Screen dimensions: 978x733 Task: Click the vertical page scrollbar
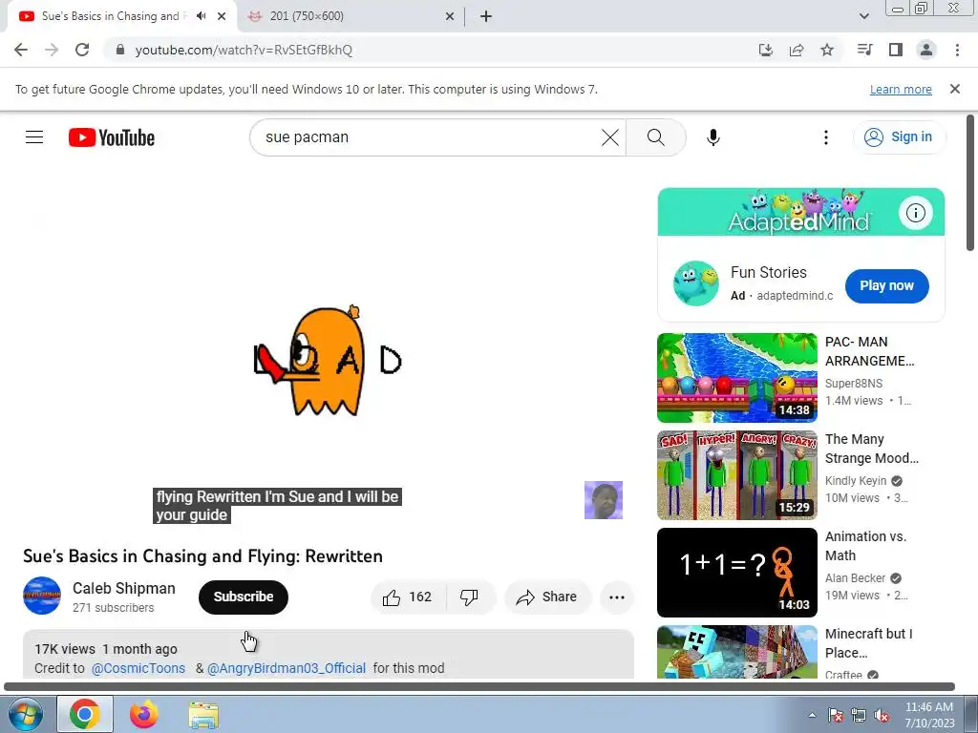click(970, 183)
